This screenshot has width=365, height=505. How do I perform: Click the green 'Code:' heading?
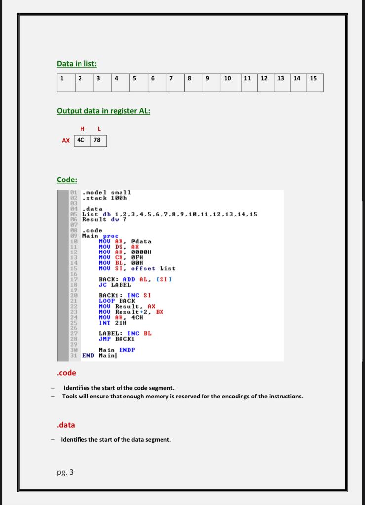click(x=67, y=180)
